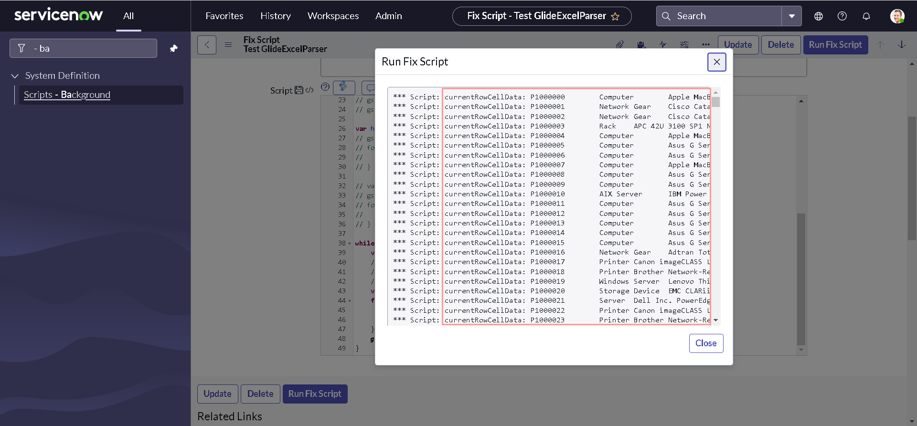Expand the search scope dropdown arrow
The height and width of the screenshot is (426, 917).
(792, 16)
